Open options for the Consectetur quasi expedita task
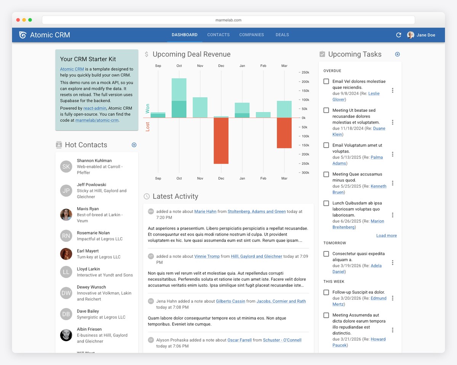 coord(393,262)
